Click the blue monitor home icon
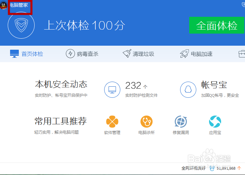The width and height of the screenshot is (245, 175). [x=14, y=54]
